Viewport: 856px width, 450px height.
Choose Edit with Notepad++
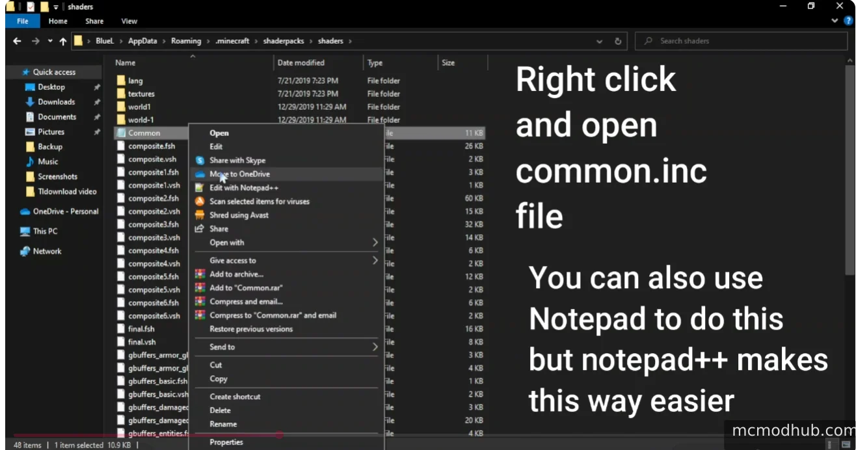pyautogui.click(x=239, y=188)
